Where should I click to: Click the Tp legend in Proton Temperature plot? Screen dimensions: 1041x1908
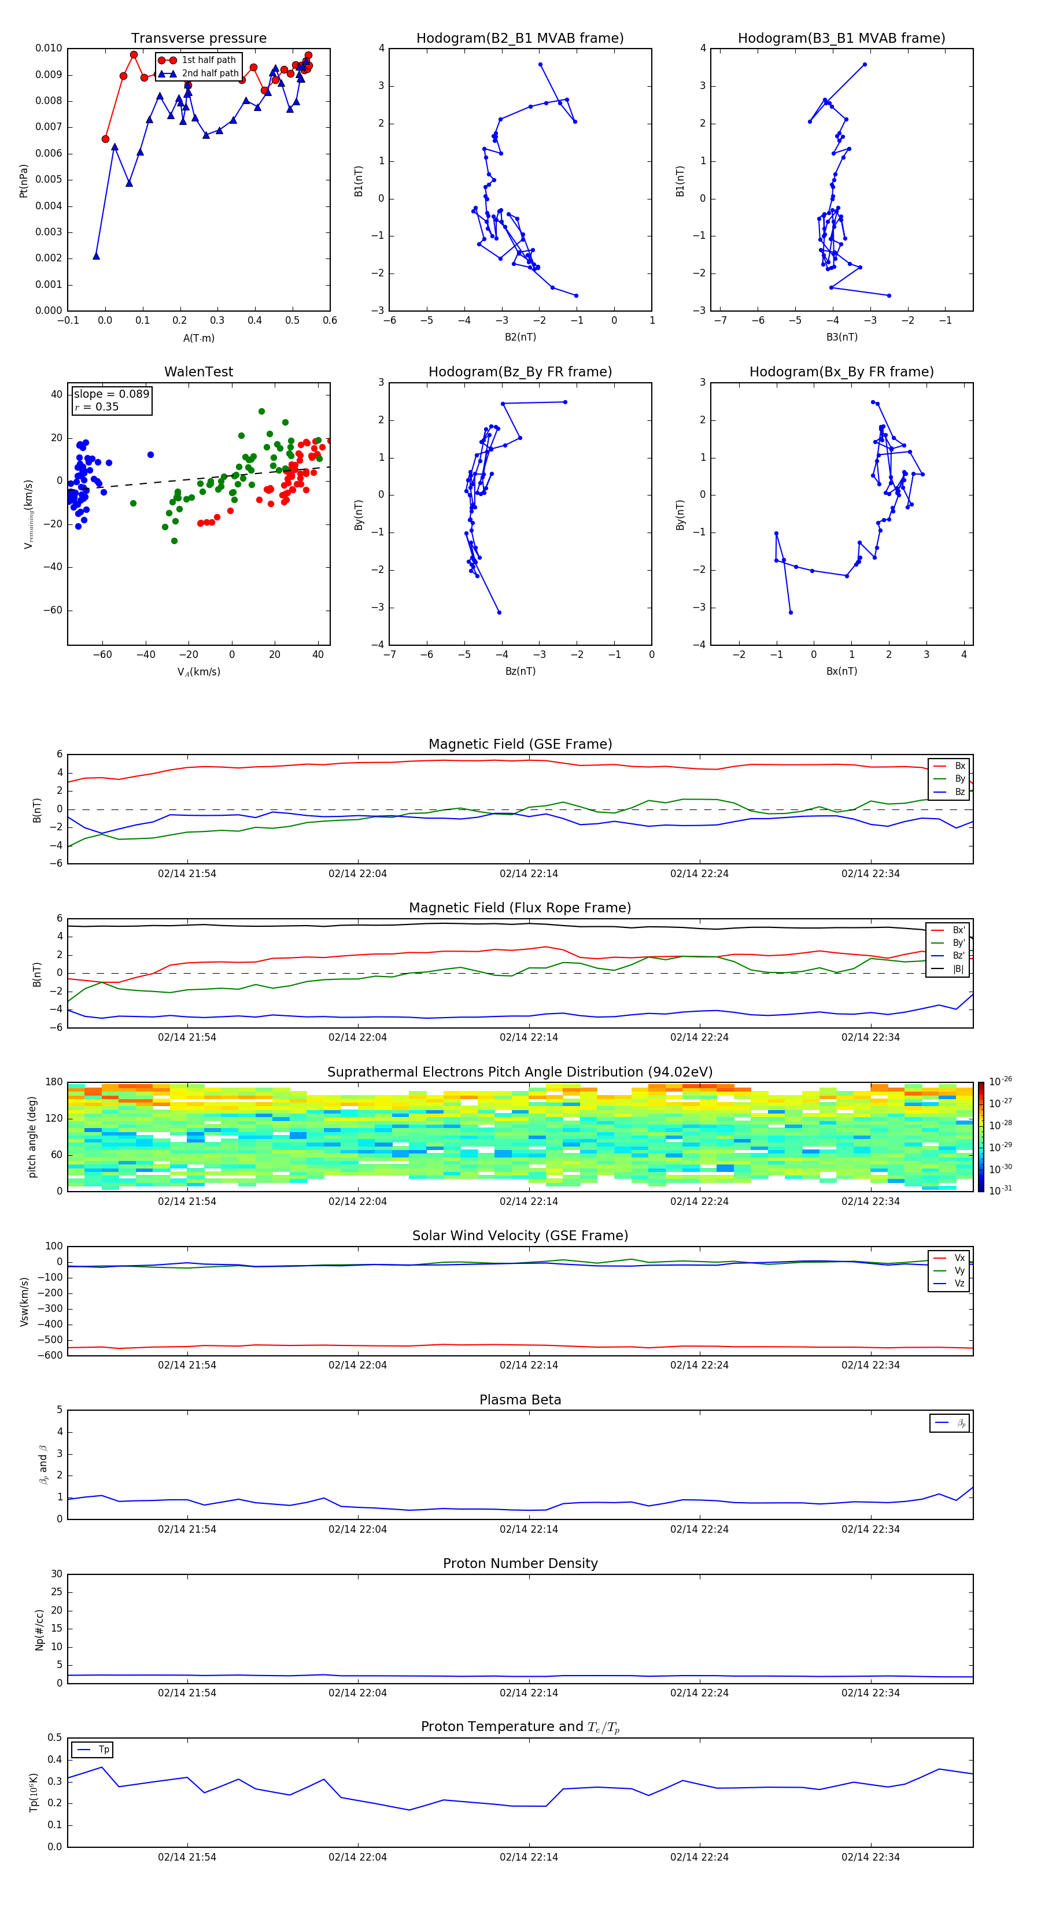coord(93,1750)
